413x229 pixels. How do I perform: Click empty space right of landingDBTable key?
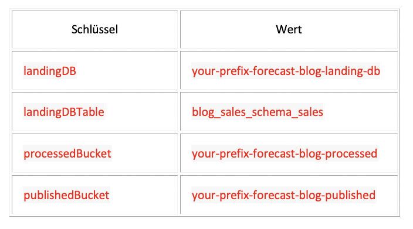(x=141, y=112)
